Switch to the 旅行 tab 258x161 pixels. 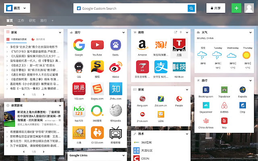pos(44,21)
